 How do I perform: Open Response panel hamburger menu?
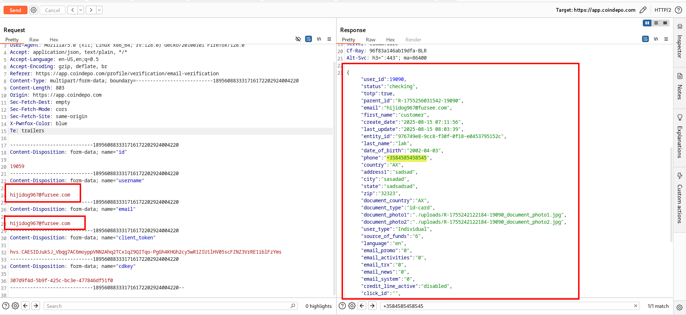[666, 39]
